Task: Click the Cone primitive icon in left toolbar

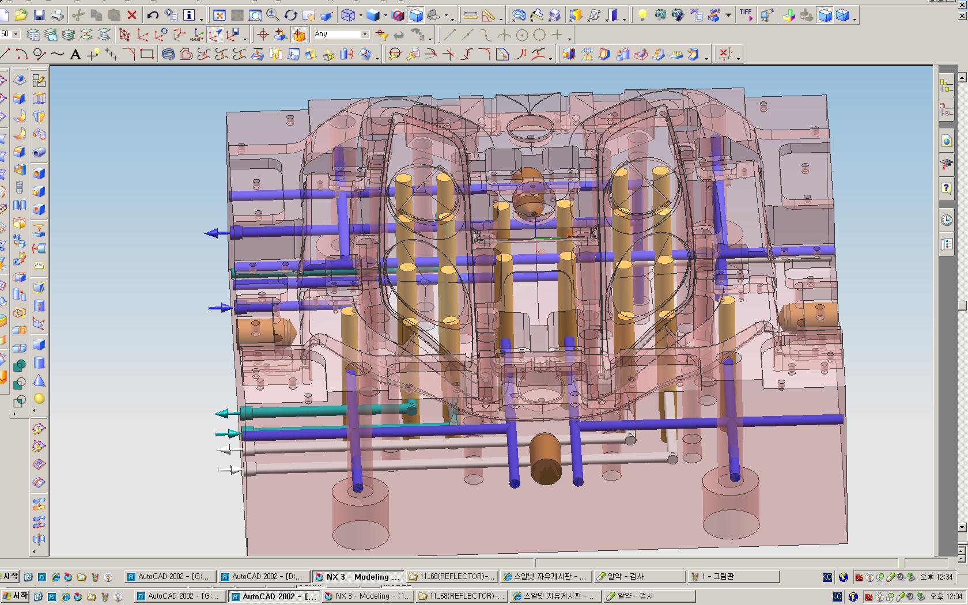Action: tap(39, 380)
